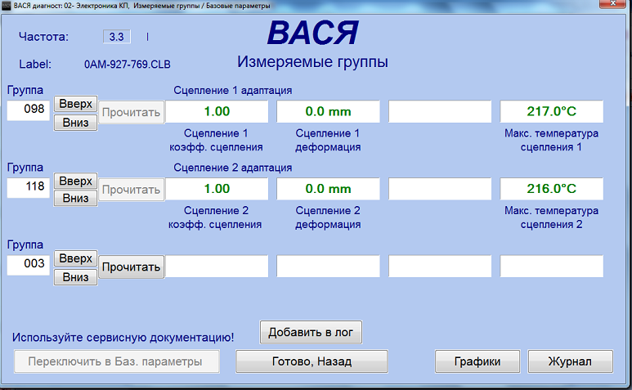
Task: Select the Частота value 3.3
Action: (116, 37)
